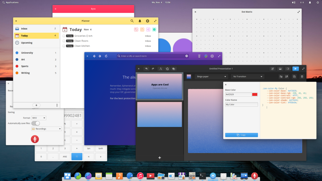Select the Apps are Cool slide thumbnail

(159, 86)
